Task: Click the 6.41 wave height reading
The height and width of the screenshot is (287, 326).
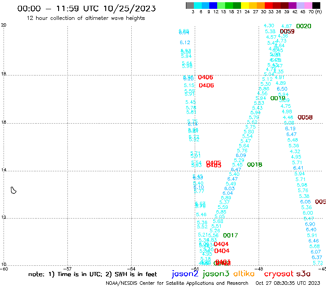Action: (298, 168)
